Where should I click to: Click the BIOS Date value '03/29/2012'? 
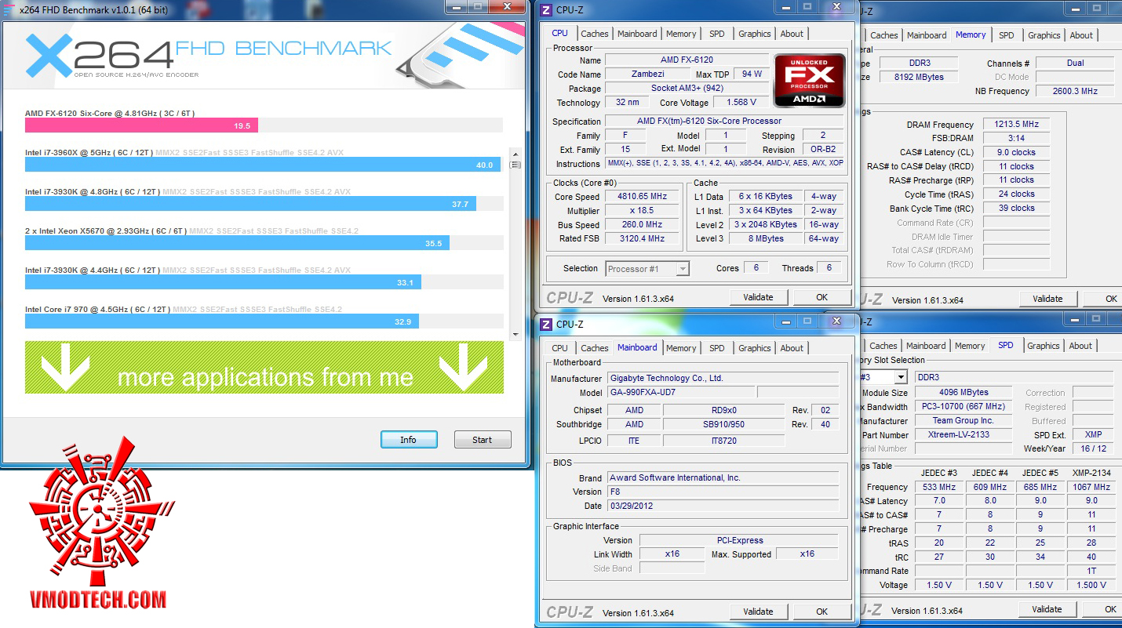723,506
